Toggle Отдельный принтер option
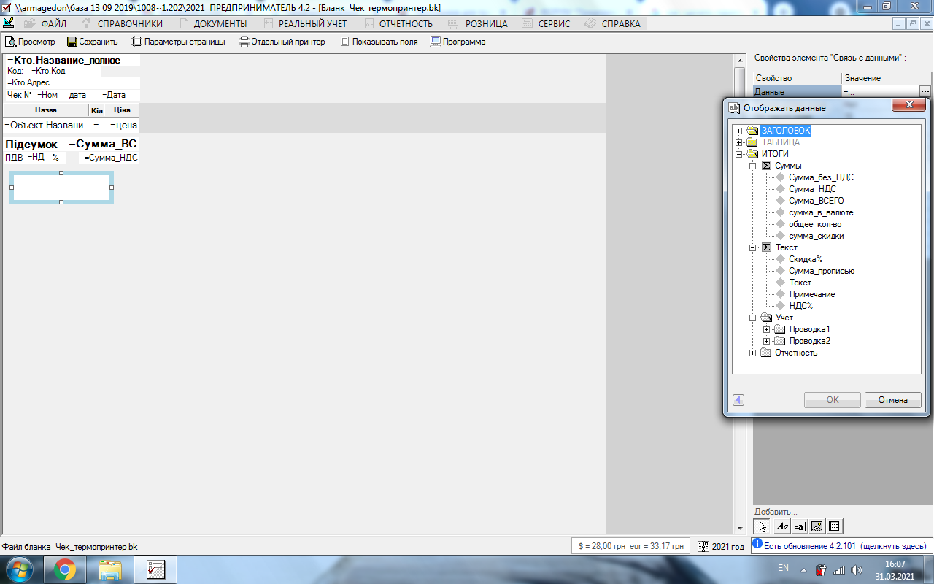The height and width of the screenshot is (584, 934). pos(282,42)
